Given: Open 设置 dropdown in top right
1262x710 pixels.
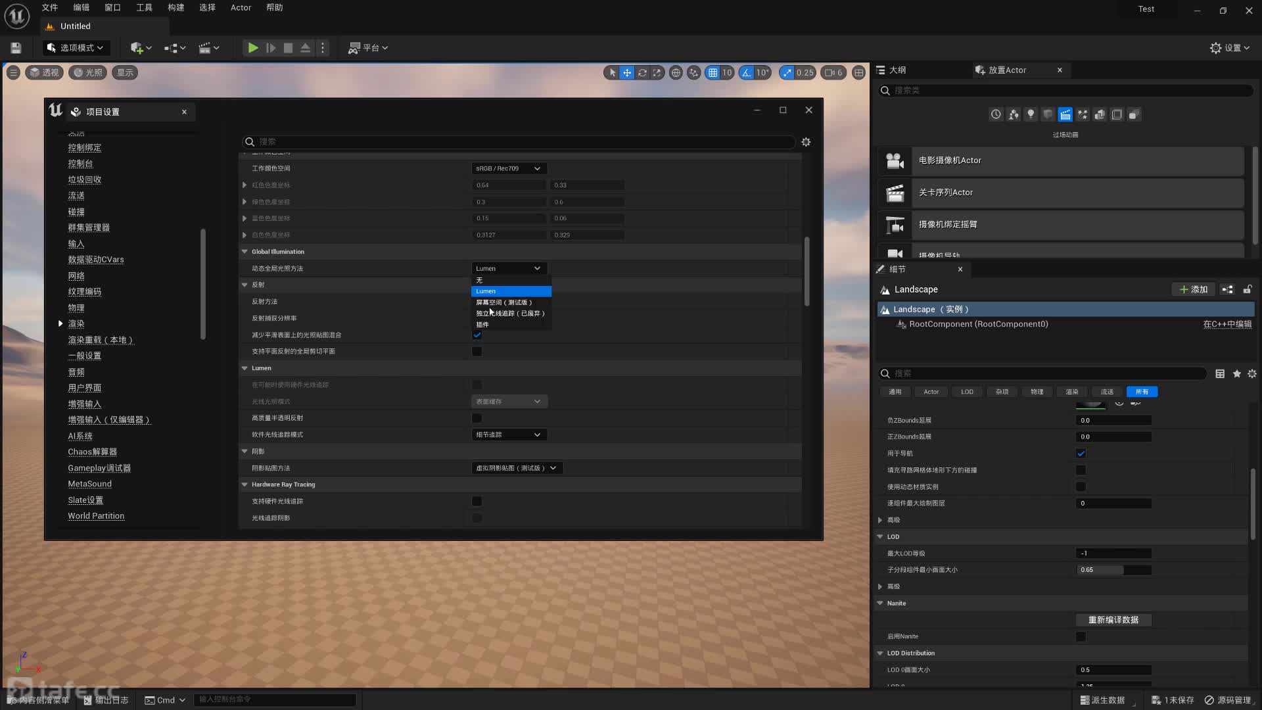Looking at the screenshot, I should (x=1230, y=48).
